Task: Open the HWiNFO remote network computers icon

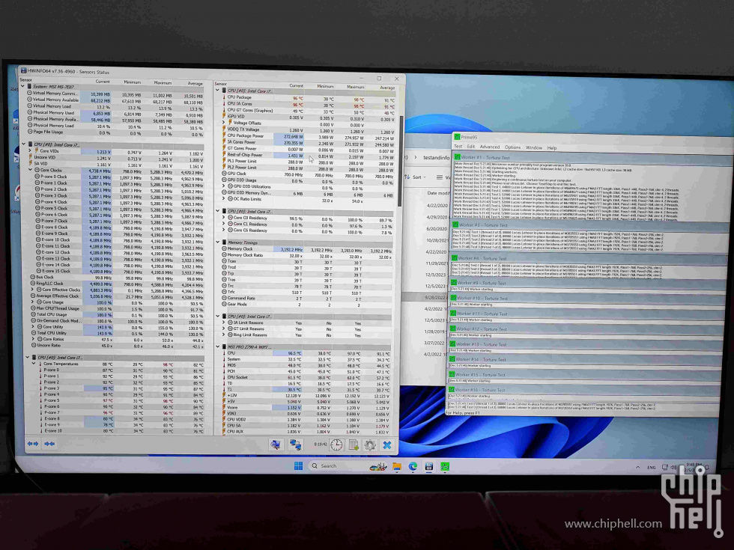Action: 295,444
